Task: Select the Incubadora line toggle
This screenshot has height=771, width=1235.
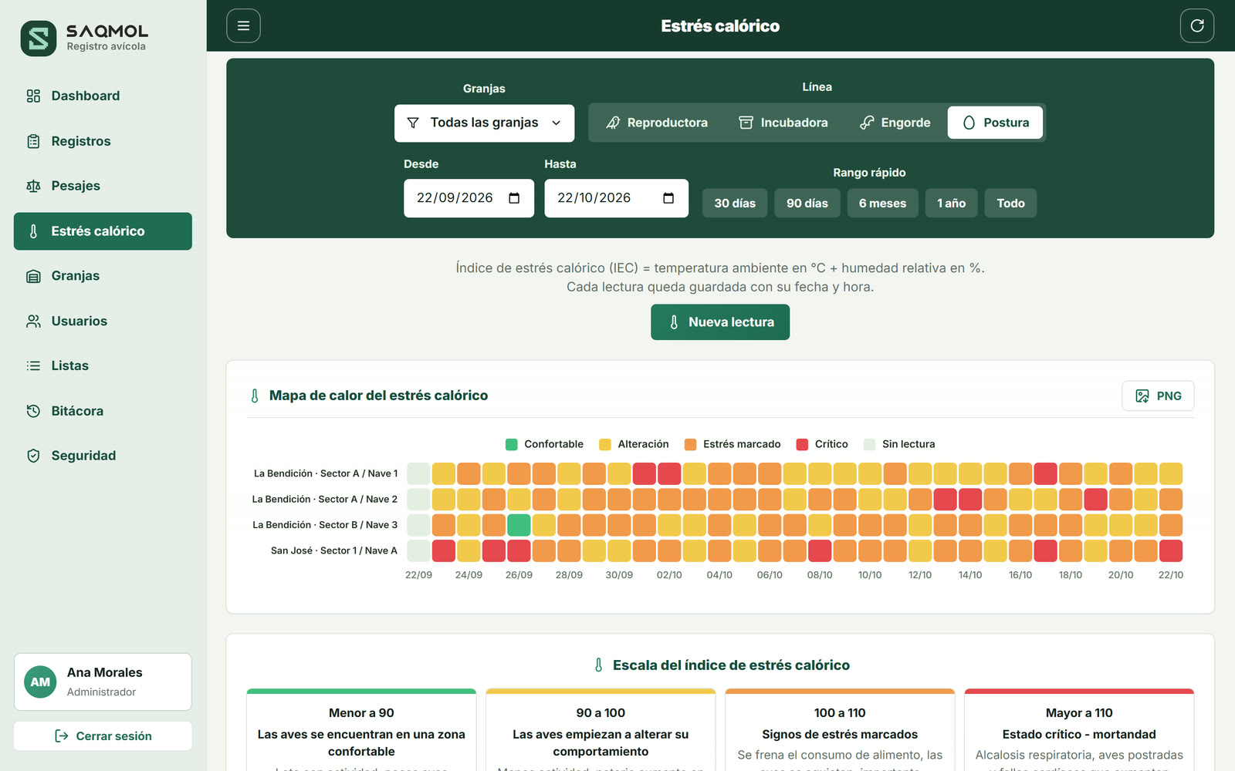Action: point(783,123)
